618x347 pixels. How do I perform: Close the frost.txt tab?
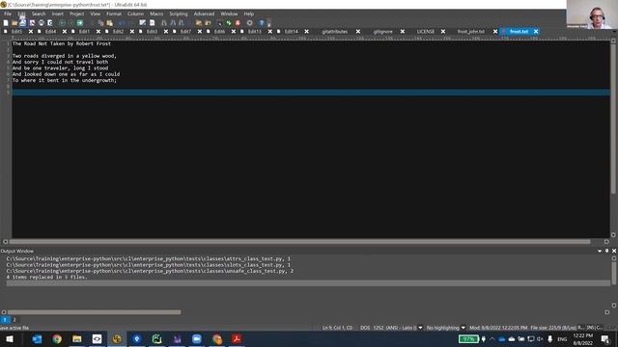pyautogui.click(x=536, y=32)
